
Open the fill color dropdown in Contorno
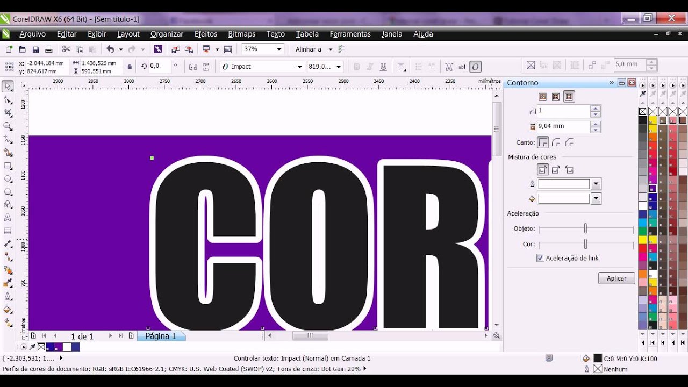[x=596, y=199]
